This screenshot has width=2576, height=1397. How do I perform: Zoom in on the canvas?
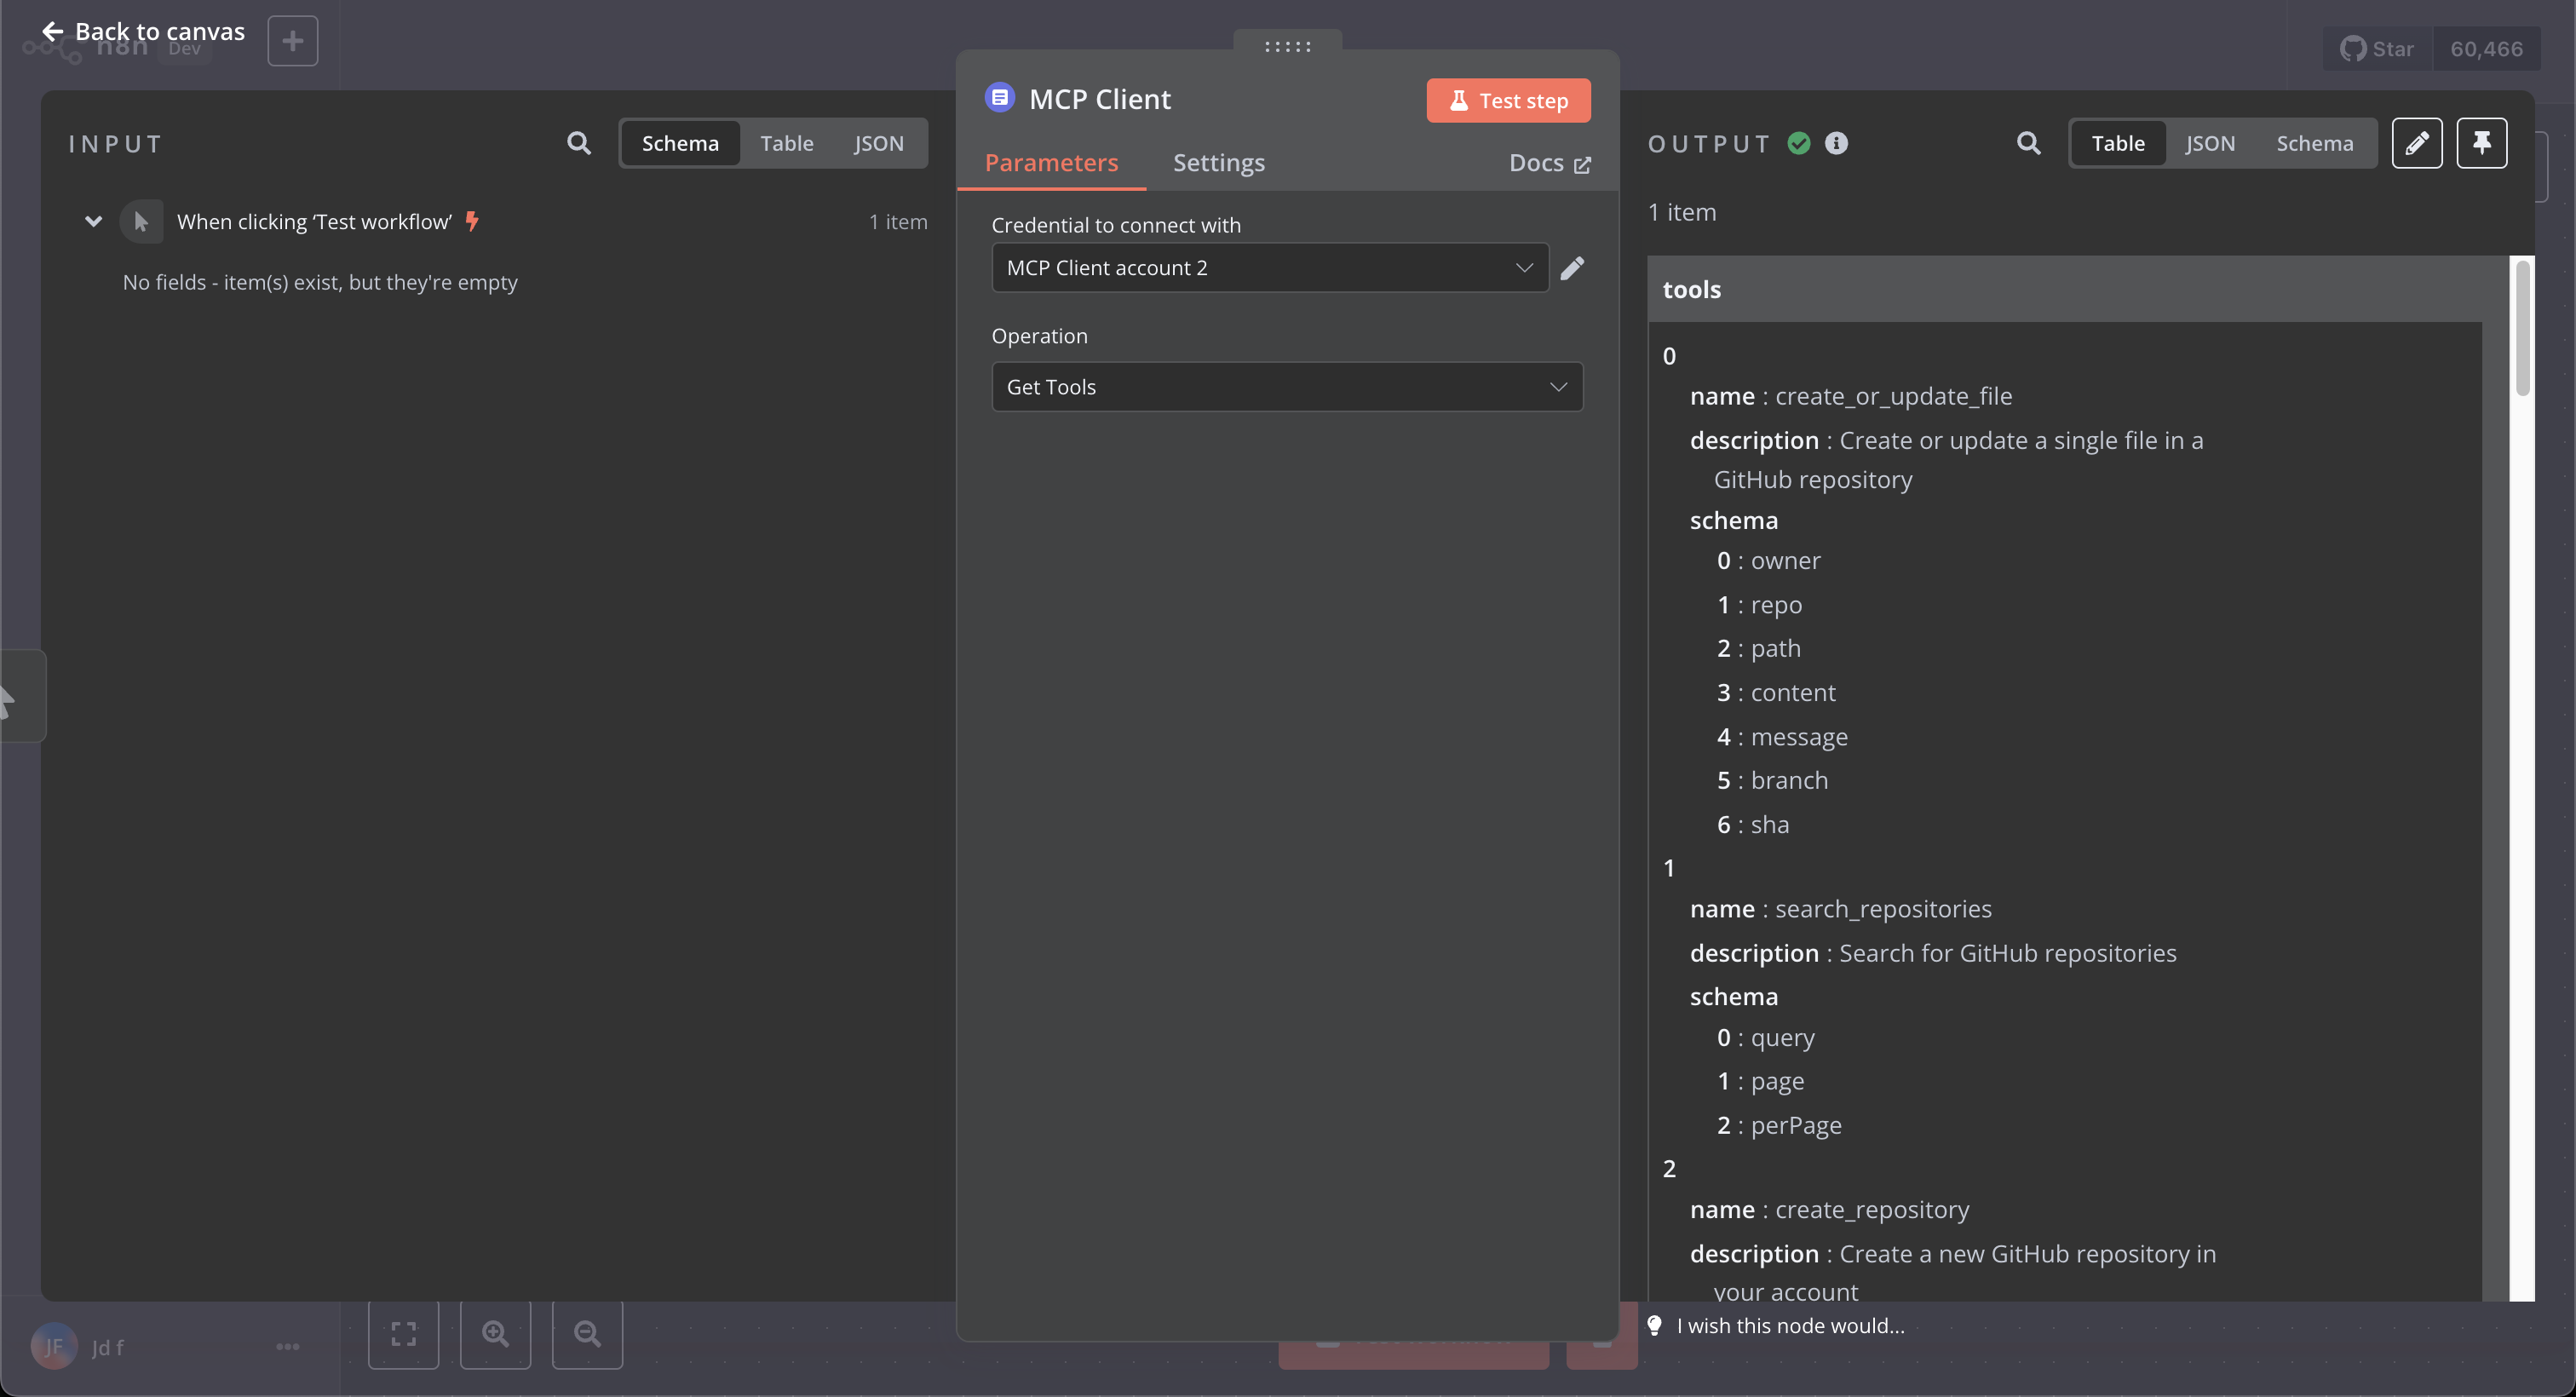(x=495, y=1334)
